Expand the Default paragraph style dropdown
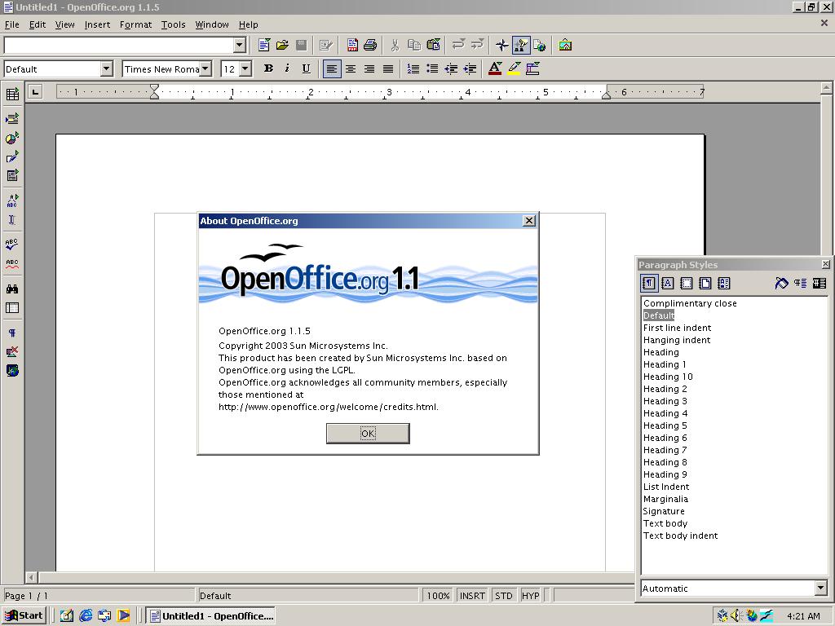 (107, 68)
